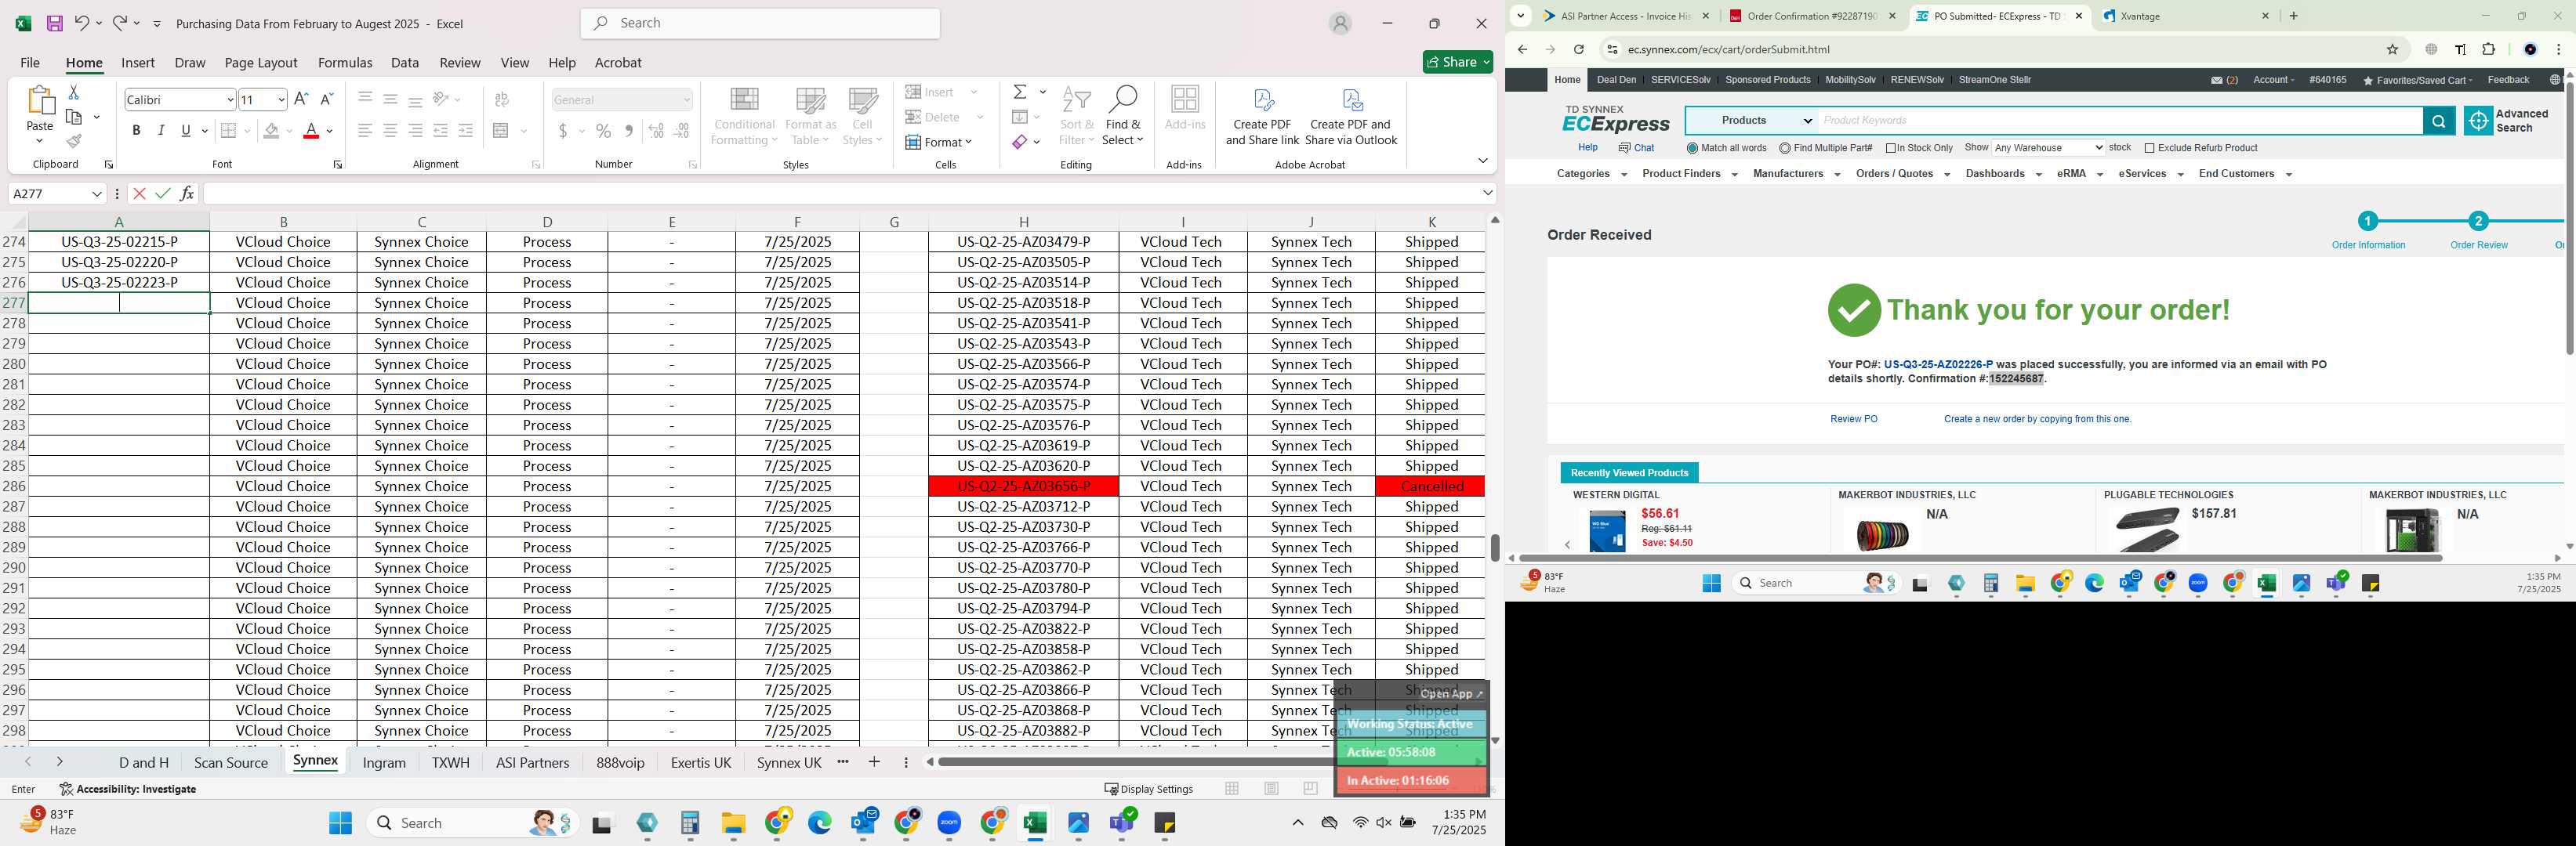Check Exclude Refurb Product box
This screenshot has width=2576, height=846.
[x=2149, y=148]
